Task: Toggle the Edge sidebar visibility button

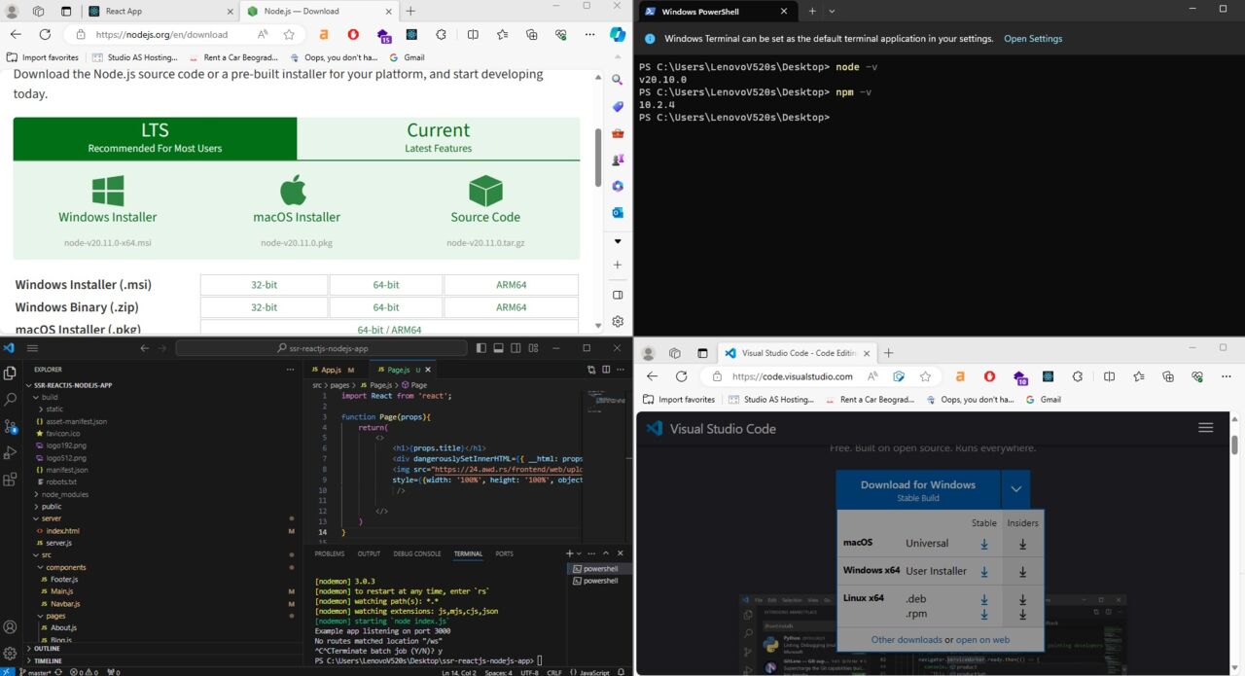Action: coord(618,295)
